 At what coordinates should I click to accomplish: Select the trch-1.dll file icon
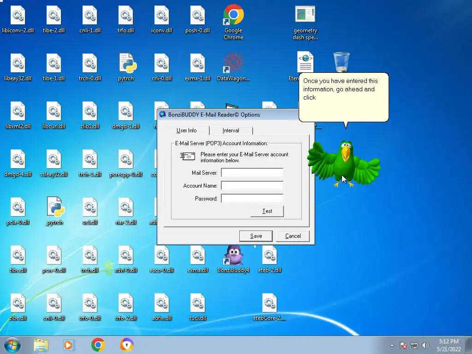tap(90, 163)
